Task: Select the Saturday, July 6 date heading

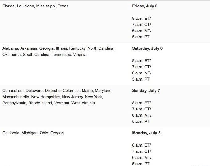Action: (x=147, y=48)
